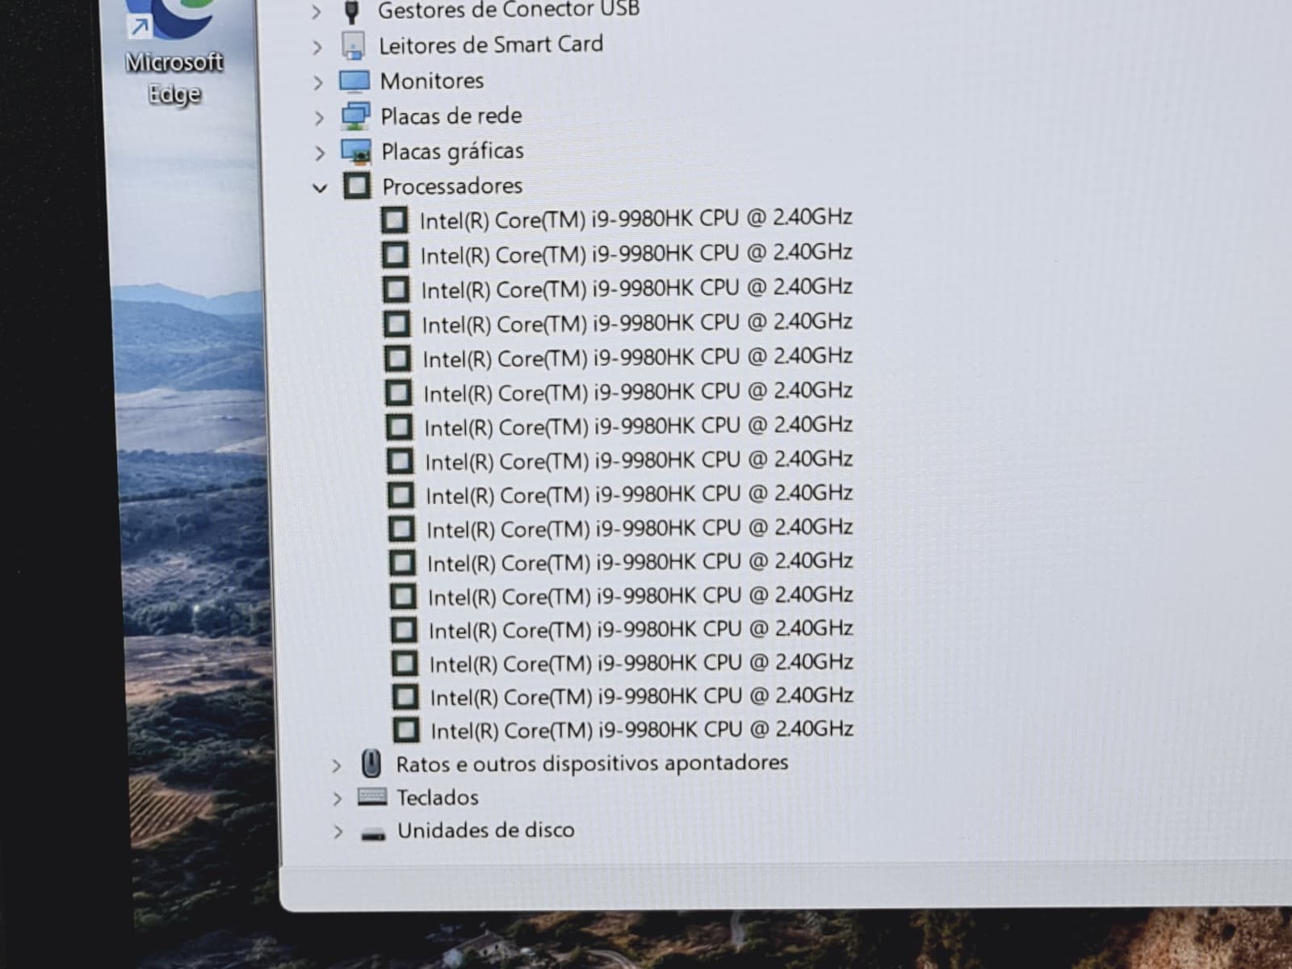Screen dimensions: 1292x969
Task: Select Ratos e outros dispositivos apontadores label
Action: pyautogui.click(x=592, y=764)
